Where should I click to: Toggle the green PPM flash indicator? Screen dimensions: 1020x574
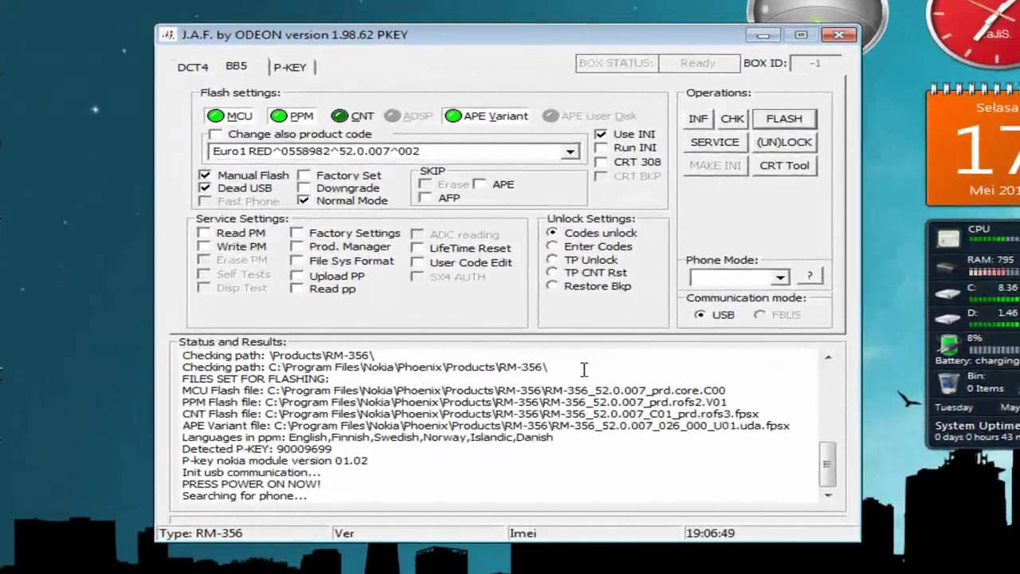pos(278,116)
